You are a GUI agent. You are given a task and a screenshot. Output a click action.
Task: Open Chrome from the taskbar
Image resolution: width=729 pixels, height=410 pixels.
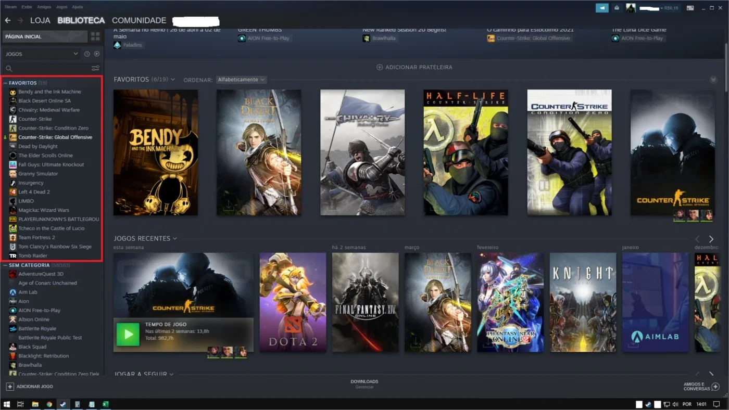(x=49, y=404)
